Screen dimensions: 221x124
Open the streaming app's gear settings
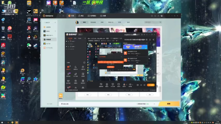(x=144, y=85)
